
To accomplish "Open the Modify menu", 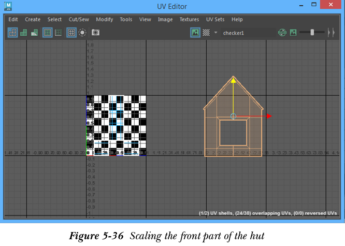I will tap(104, 19).
